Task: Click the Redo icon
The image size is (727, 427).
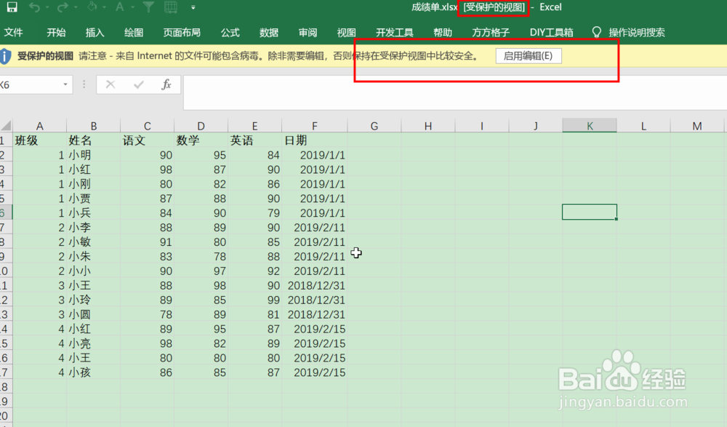Action: [62, 7]
